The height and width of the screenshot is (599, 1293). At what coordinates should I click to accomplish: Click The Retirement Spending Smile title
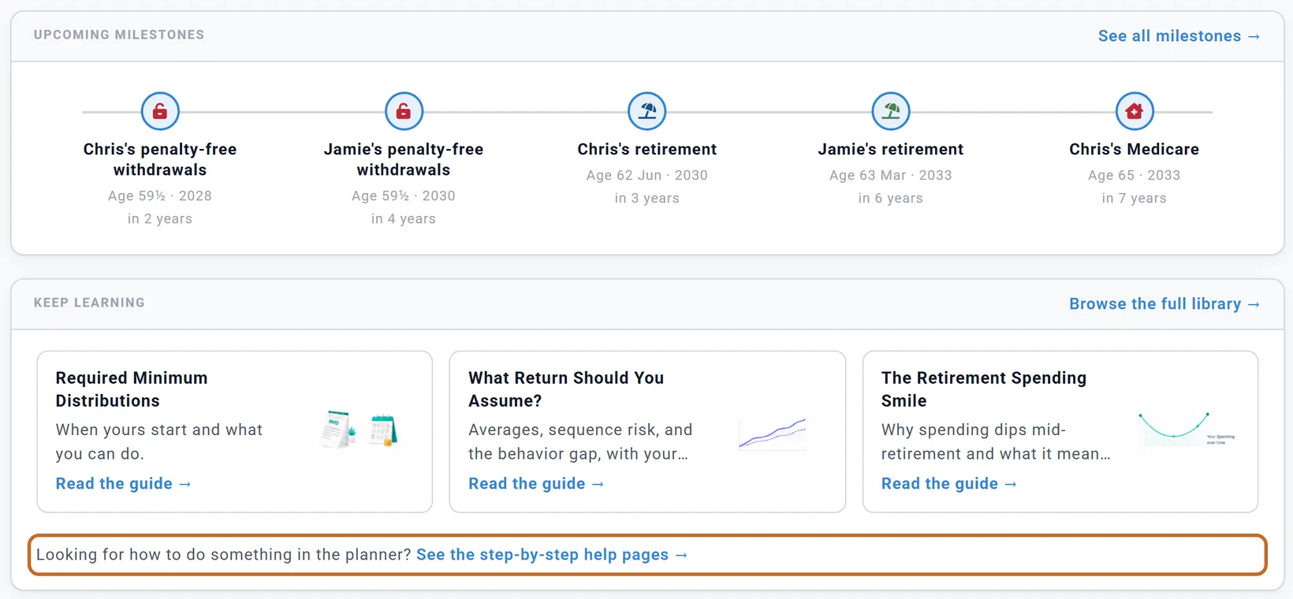coord(984,389)
